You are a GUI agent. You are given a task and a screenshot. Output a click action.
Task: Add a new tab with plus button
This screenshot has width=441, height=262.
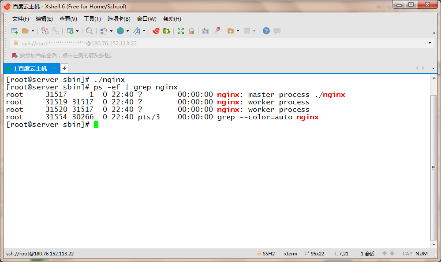[x=64, y=68]
